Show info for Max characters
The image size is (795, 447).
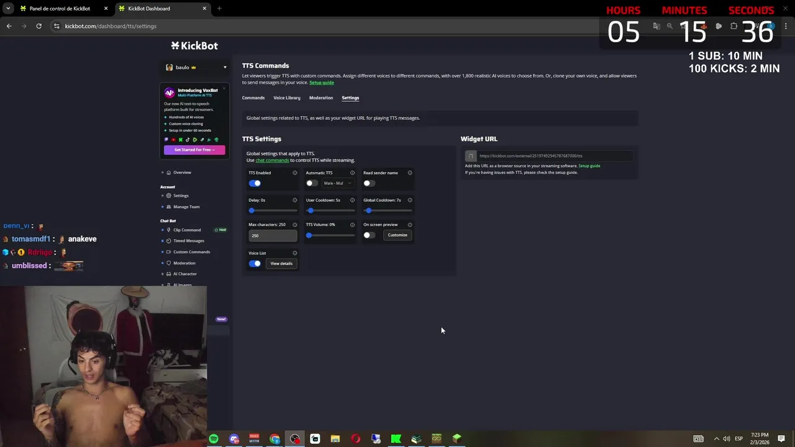[295, 224]
